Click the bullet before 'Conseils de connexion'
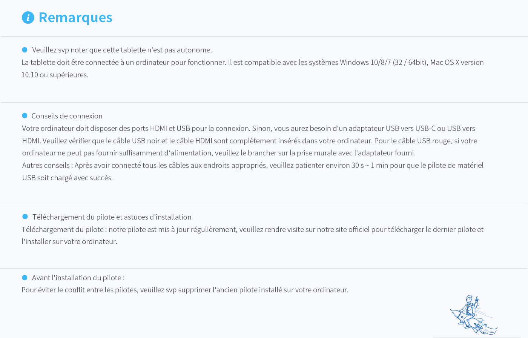Viewport: 528px width, 338px height. tap(25, 115)
